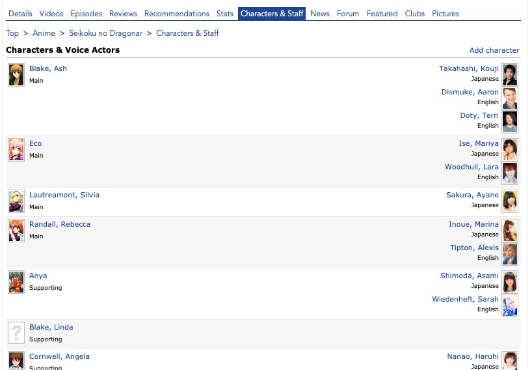Switch to the Featured tab
532x370 pixels.
point(382,14)
